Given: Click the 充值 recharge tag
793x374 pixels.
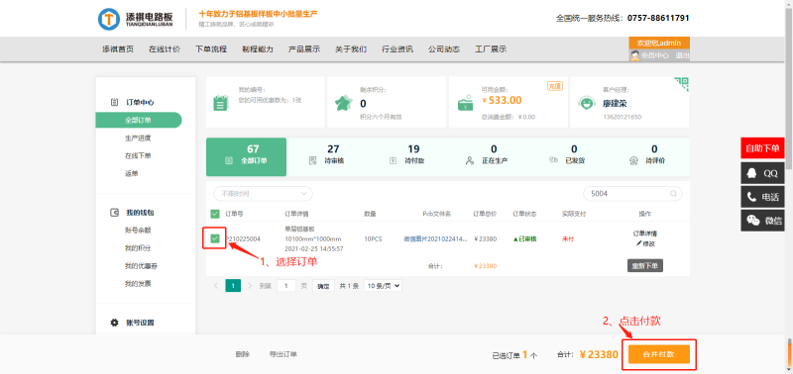Looking at the screenshot, I should pos(555,86).
